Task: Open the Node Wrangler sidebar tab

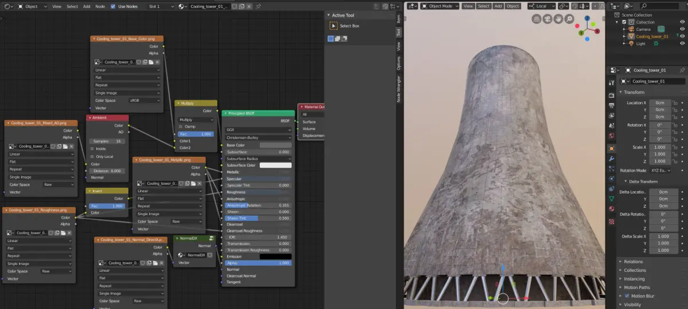Action: coord(399,89)
